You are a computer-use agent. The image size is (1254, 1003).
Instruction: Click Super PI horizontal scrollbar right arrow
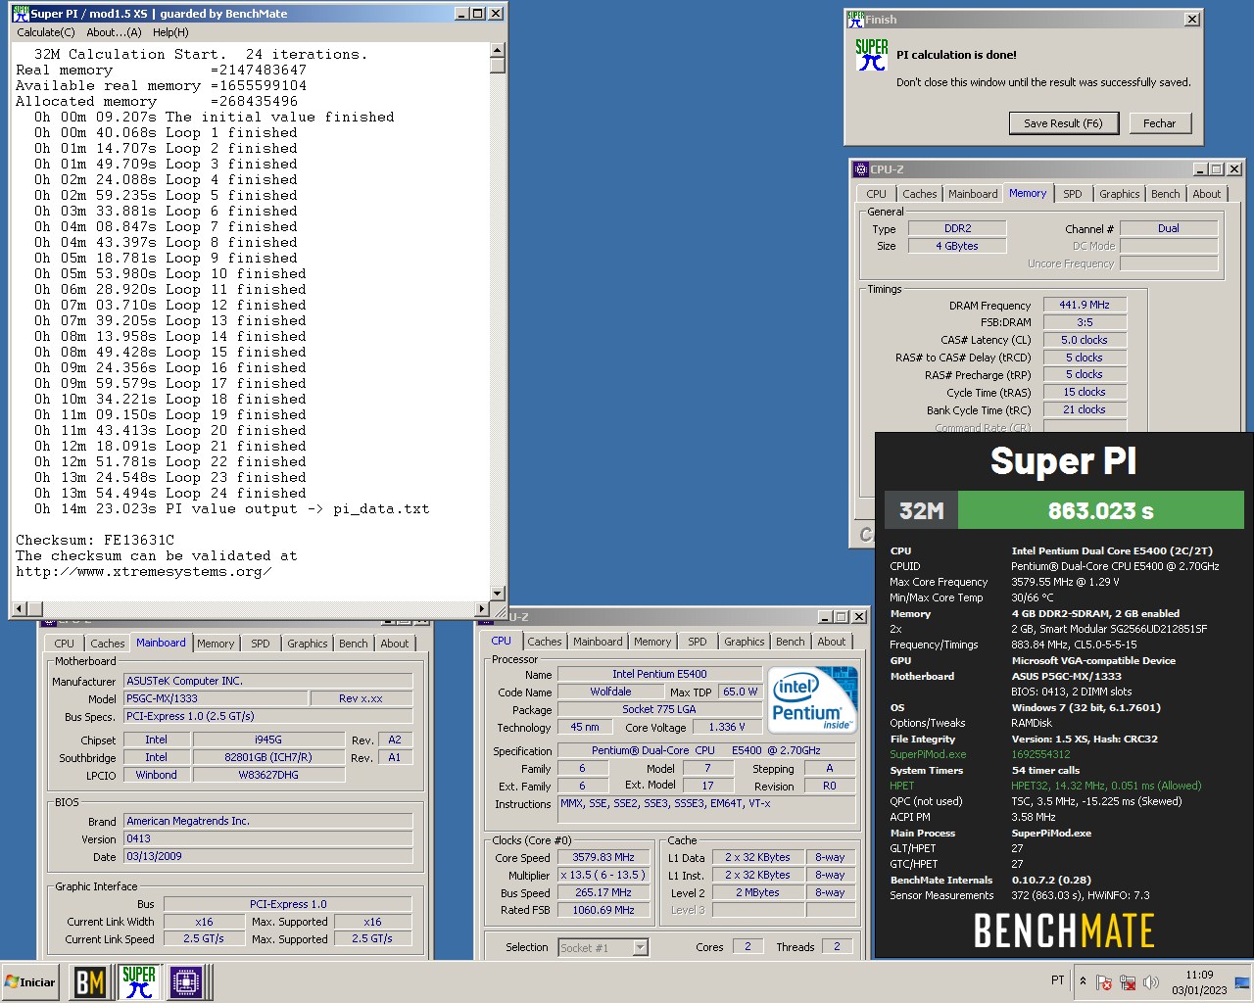pyautogui.click(x=481, y=608)
